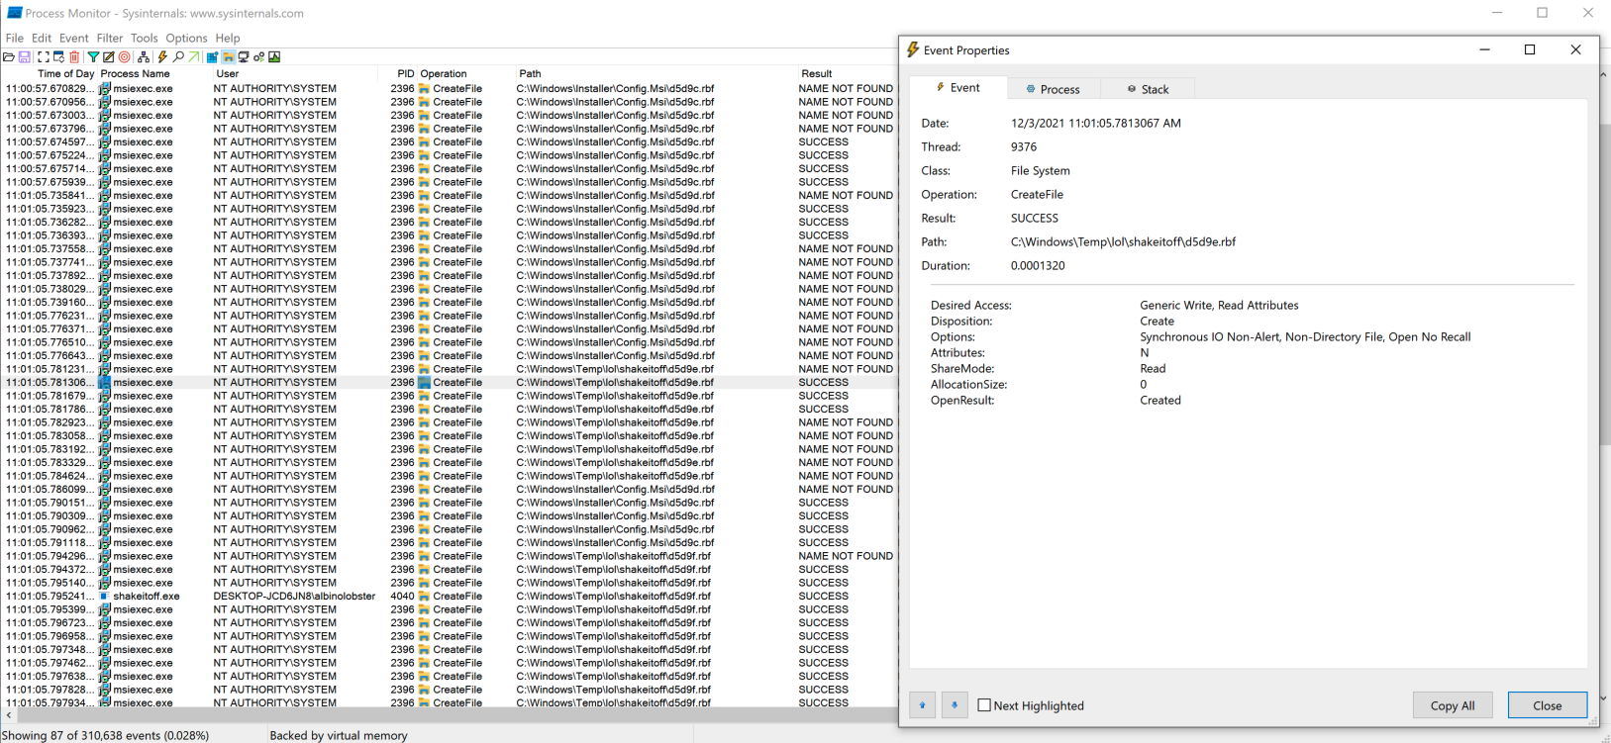Toggle the Autoscroll toolbar icon
The height and width of the screenshot is (743, 1611).
[58, 57]
